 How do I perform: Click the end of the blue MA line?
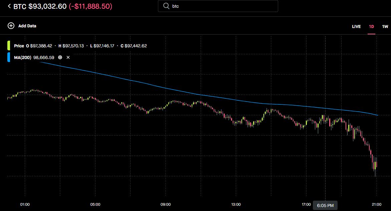(378, 115)
